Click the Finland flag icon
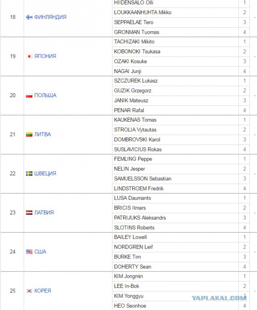Screen dimensions: 257x310 coord(29,17)
